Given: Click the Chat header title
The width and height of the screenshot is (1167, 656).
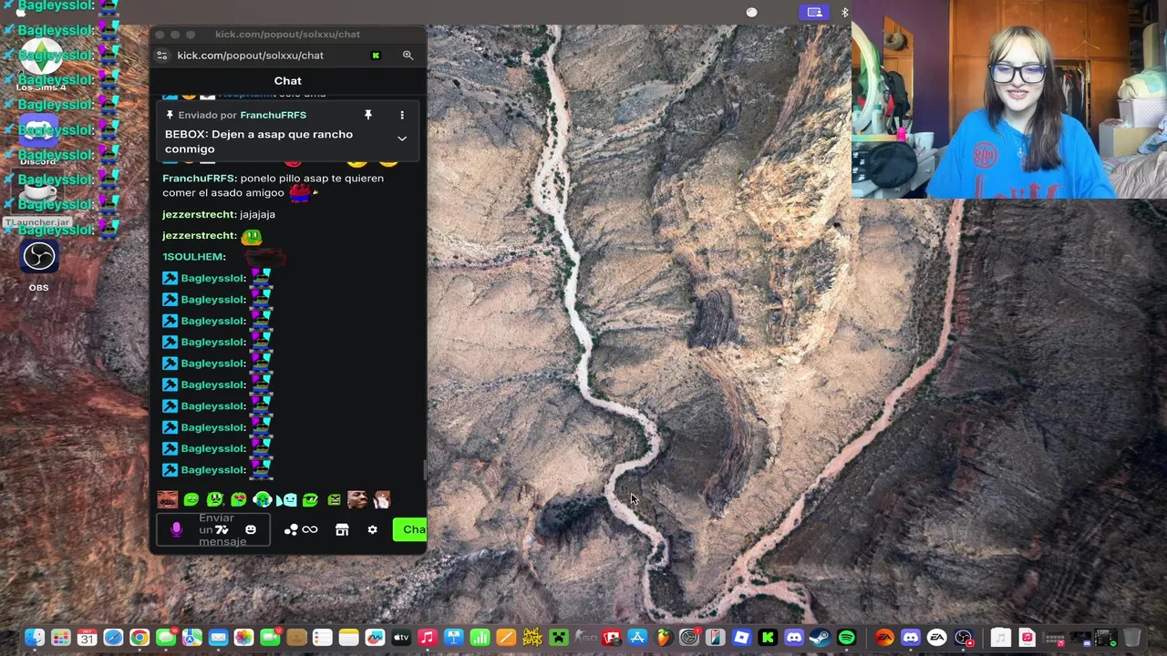Looking at the screenshot, I should tap(288, 80).
